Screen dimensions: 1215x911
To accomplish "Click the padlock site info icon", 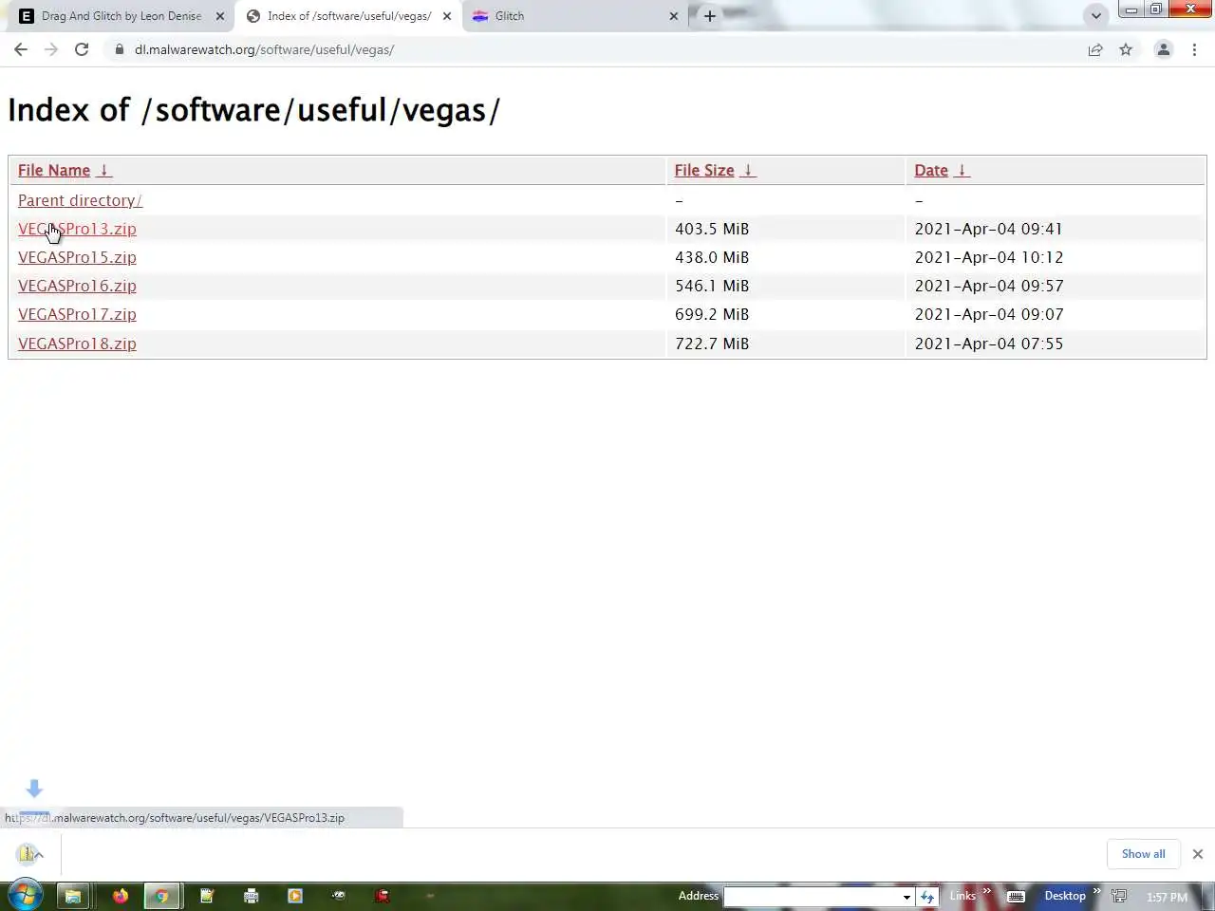I will click(x=120, y=49).
